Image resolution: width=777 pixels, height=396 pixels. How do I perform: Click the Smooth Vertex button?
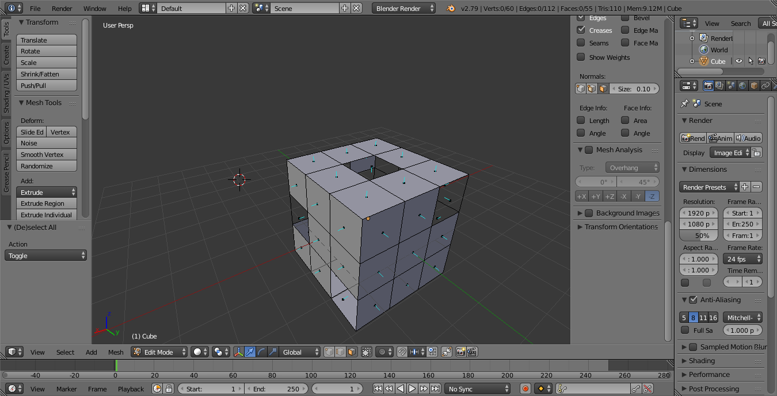coord(46,155)
